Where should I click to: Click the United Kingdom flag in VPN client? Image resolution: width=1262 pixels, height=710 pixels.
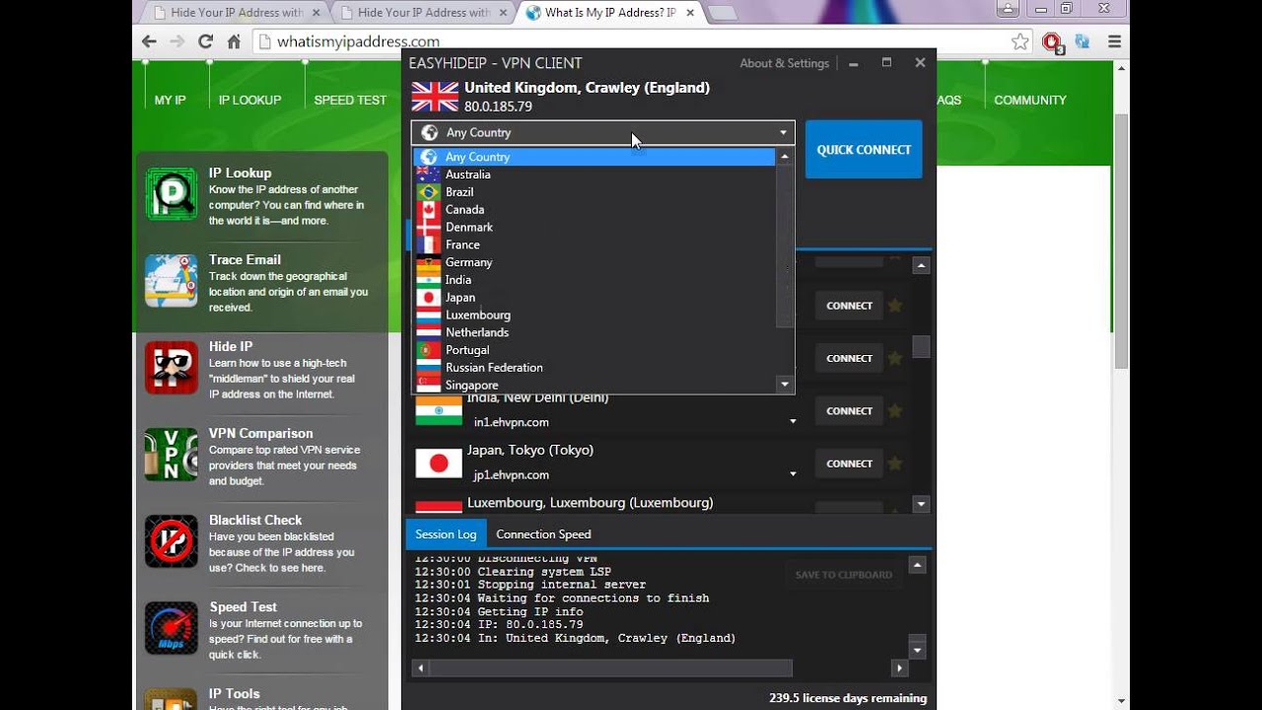coord(435,97)
